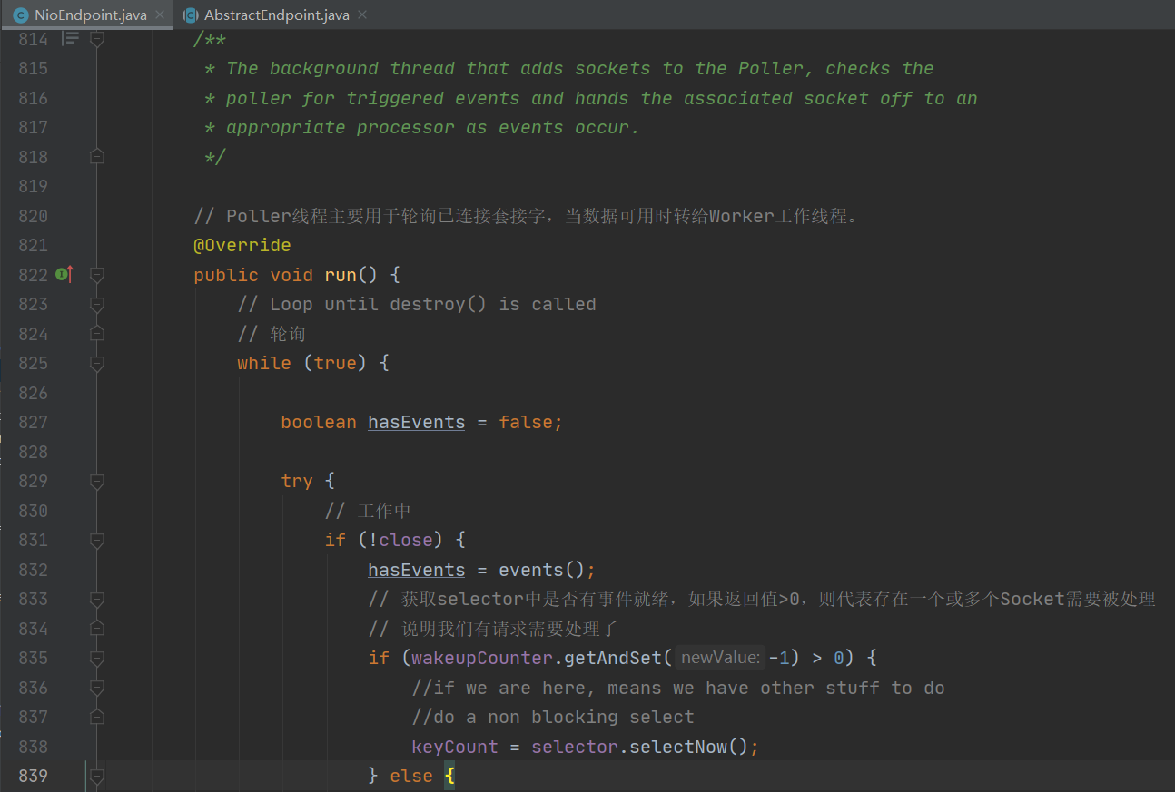The height and width of the screenshot is (792, 1175).
Task: Switch to the AbstractEndpoint.java tab
Action: point(276,15)
